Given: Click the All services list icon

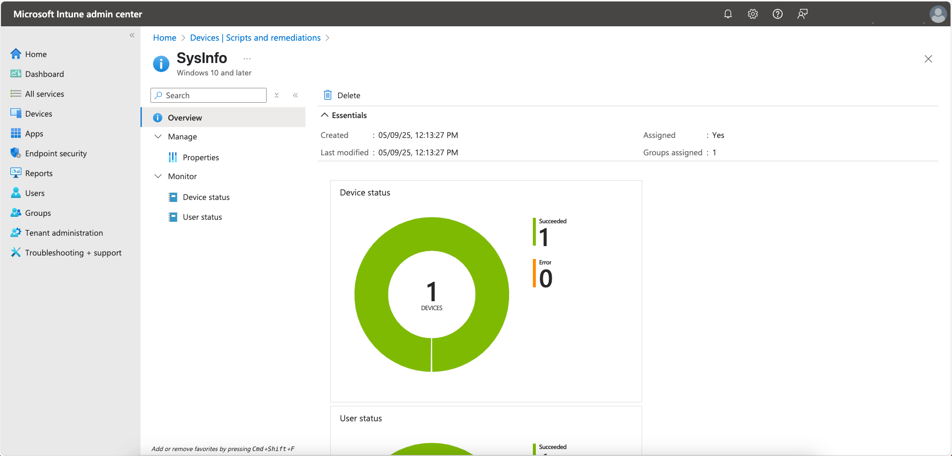Looking at the screenshot, I should coord(16,93).
